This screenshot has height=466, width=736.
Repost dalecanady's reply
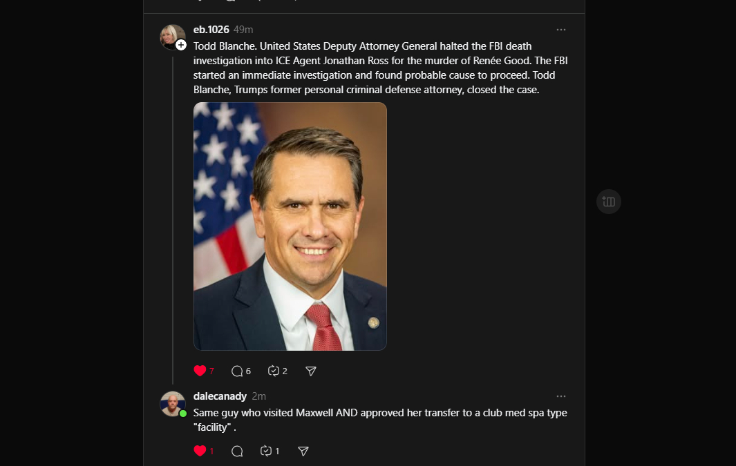pyautogui.click(x=266, y=451)
